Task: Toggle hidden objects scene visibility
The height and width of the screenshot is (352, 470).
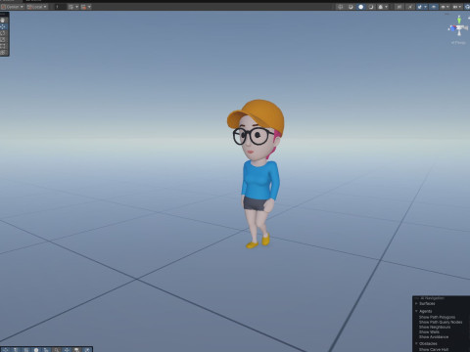Action: point(434,7)
